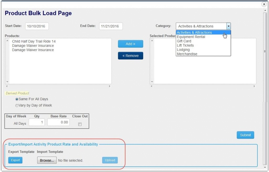Select "Same For All Days" option
269x172 pixels.
pyautogui.click(x=17, y=99)
